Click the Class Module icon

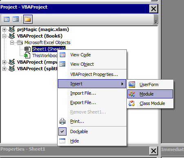point(132,103)
